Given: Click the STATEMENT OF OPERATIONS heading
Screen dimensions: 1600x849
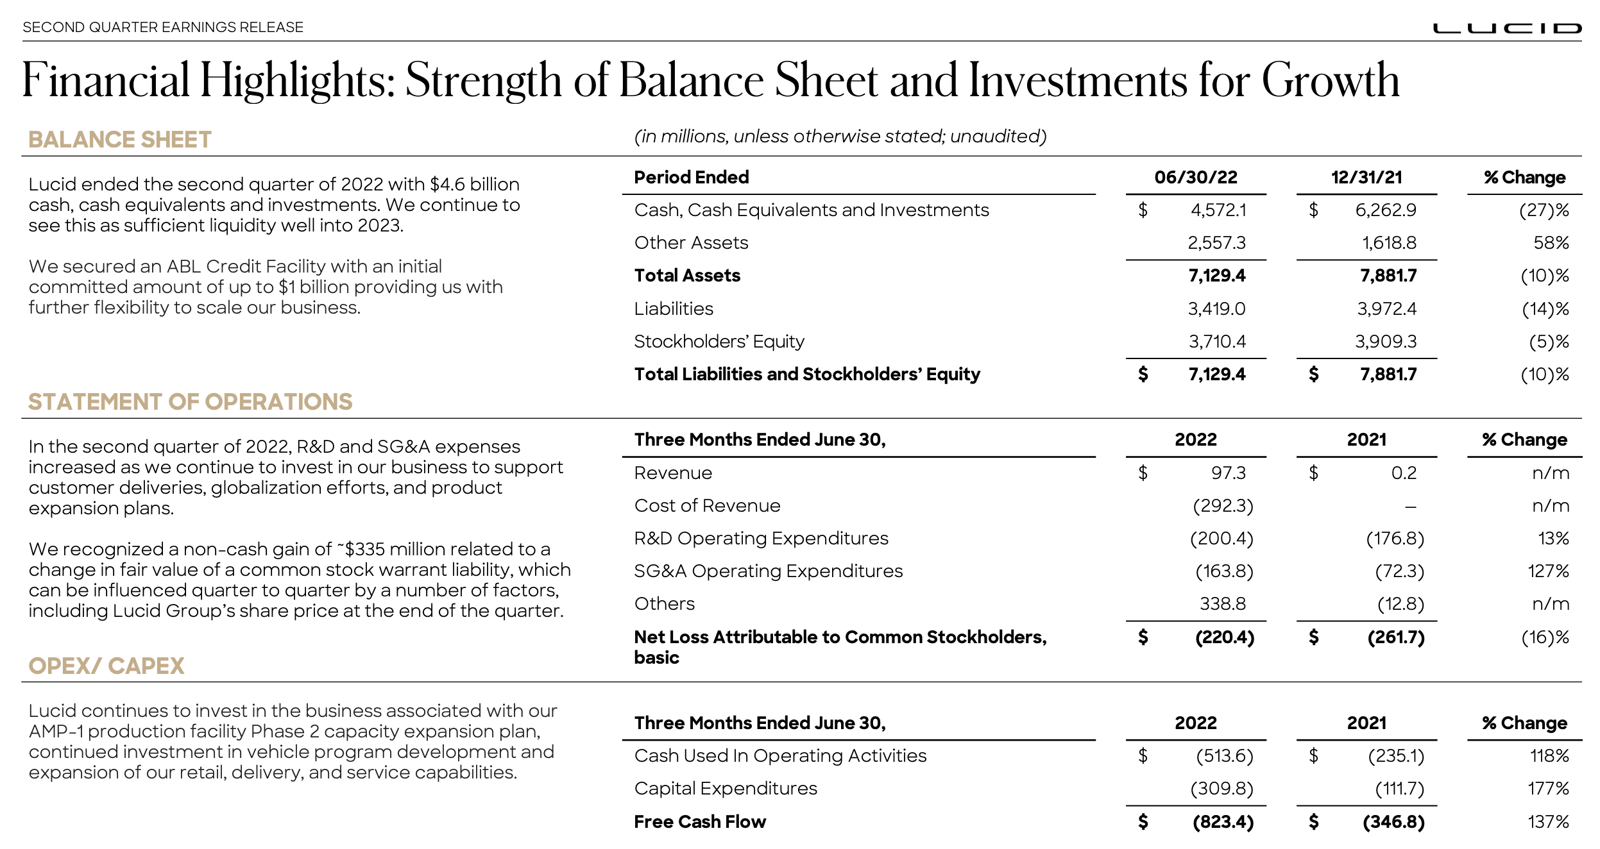Looking at the screenshot, I should [x=191, y=401].
